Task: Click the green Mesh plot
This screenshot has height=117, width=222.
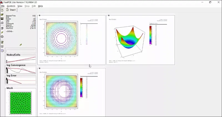Action: point(21,103)
